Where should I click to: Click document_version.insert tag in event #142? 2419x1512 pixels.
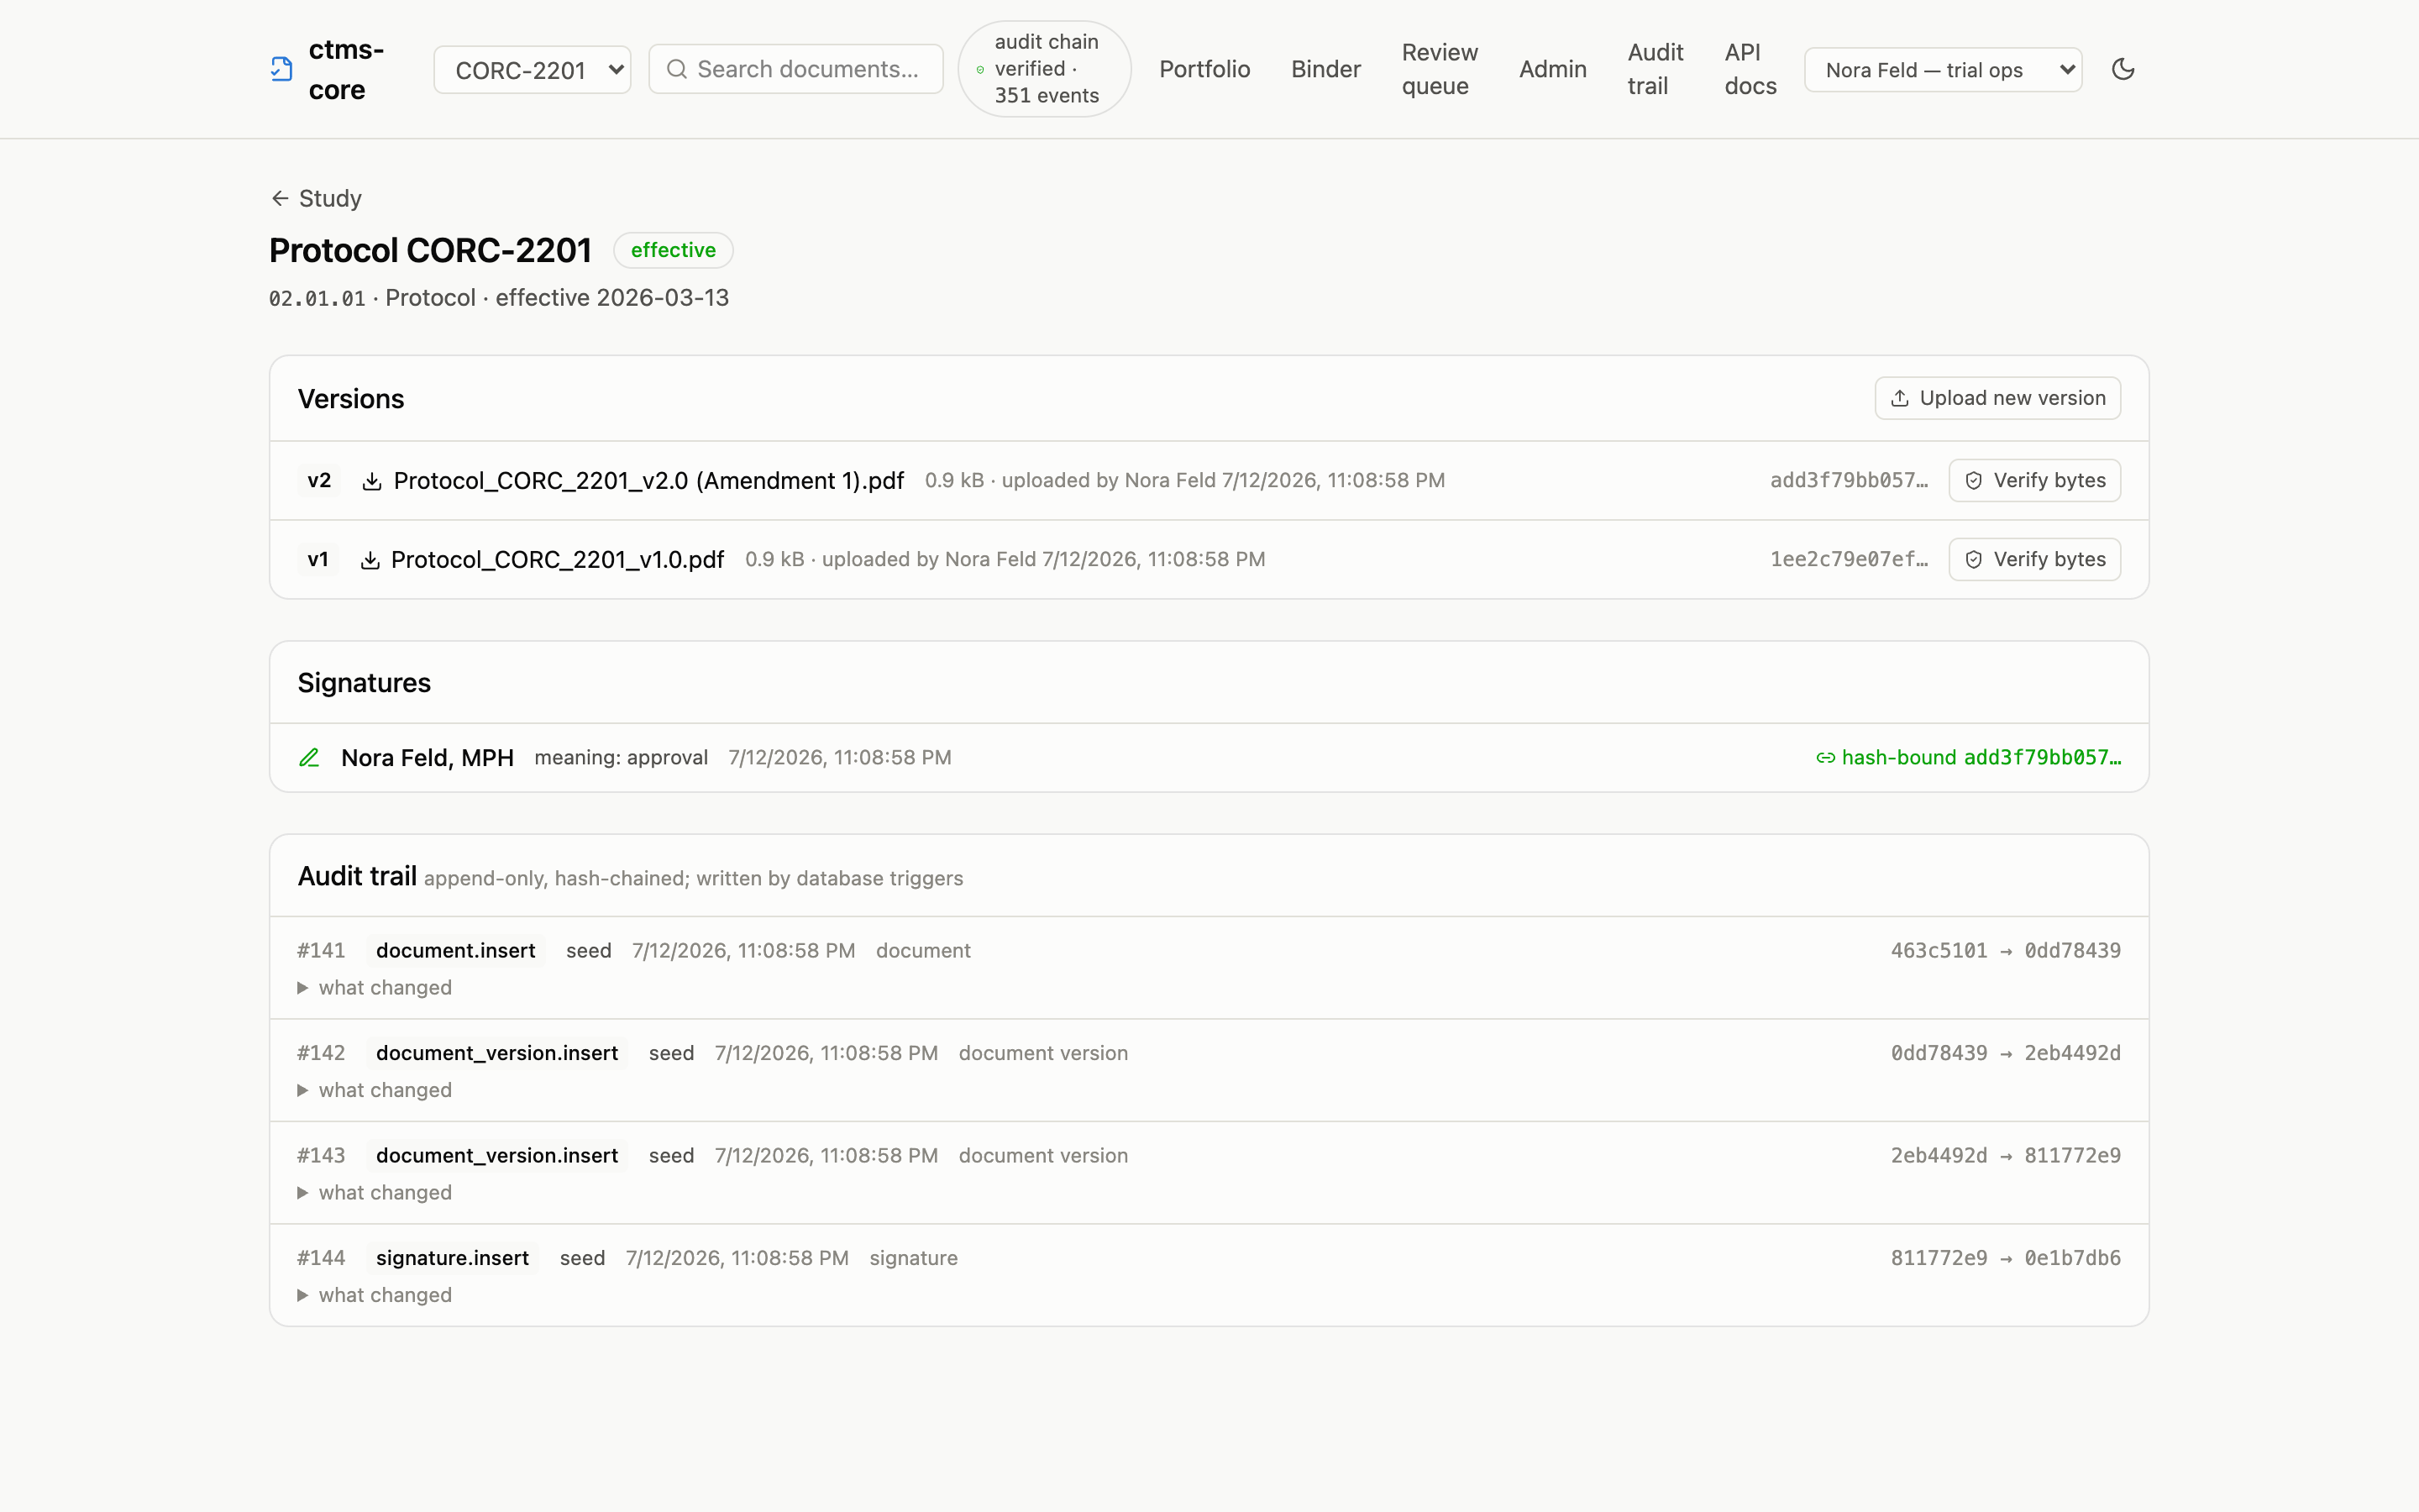[496, 1053]
